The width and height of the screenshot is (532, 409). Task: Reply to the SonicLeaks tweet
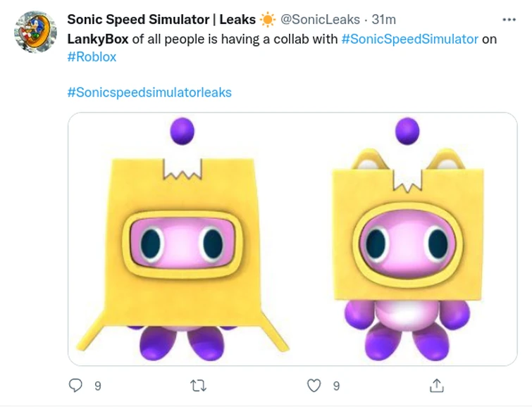[75, 385]
